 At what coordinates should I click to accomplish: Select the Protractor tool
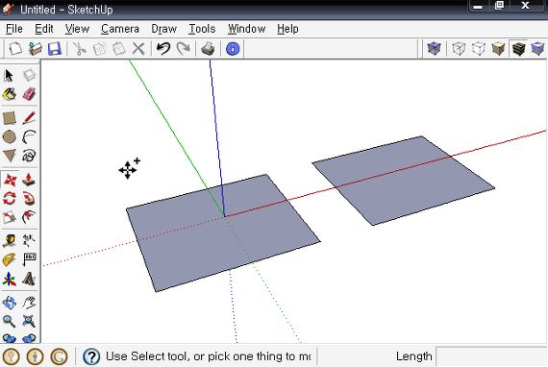[10, 259]
